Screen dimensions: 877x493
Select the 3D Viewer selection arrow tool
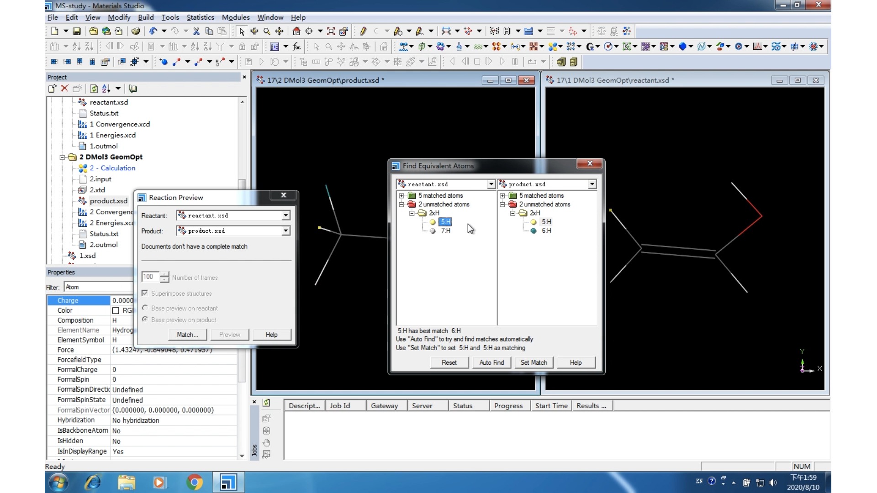point(242,31)
